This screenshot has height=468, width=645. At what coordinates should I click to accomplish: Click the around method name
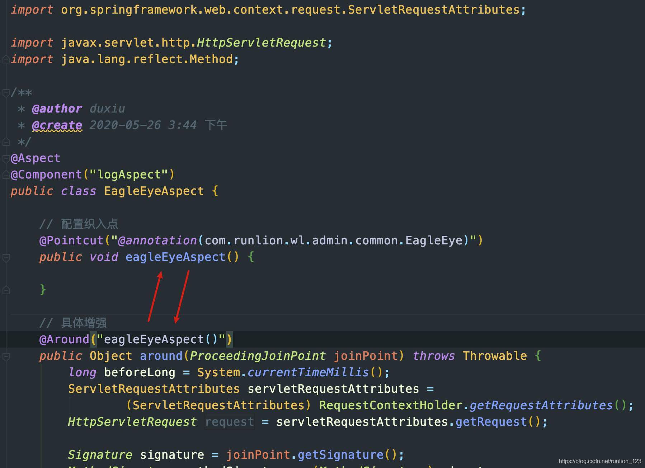pyautogui.click(x=161, y=356)
